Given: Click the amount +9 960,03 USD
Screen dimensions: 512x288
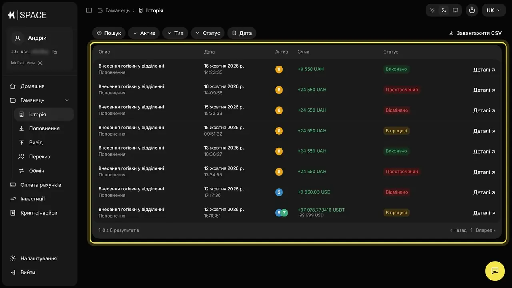Looking at the screenshot, I should coord(314,192).
